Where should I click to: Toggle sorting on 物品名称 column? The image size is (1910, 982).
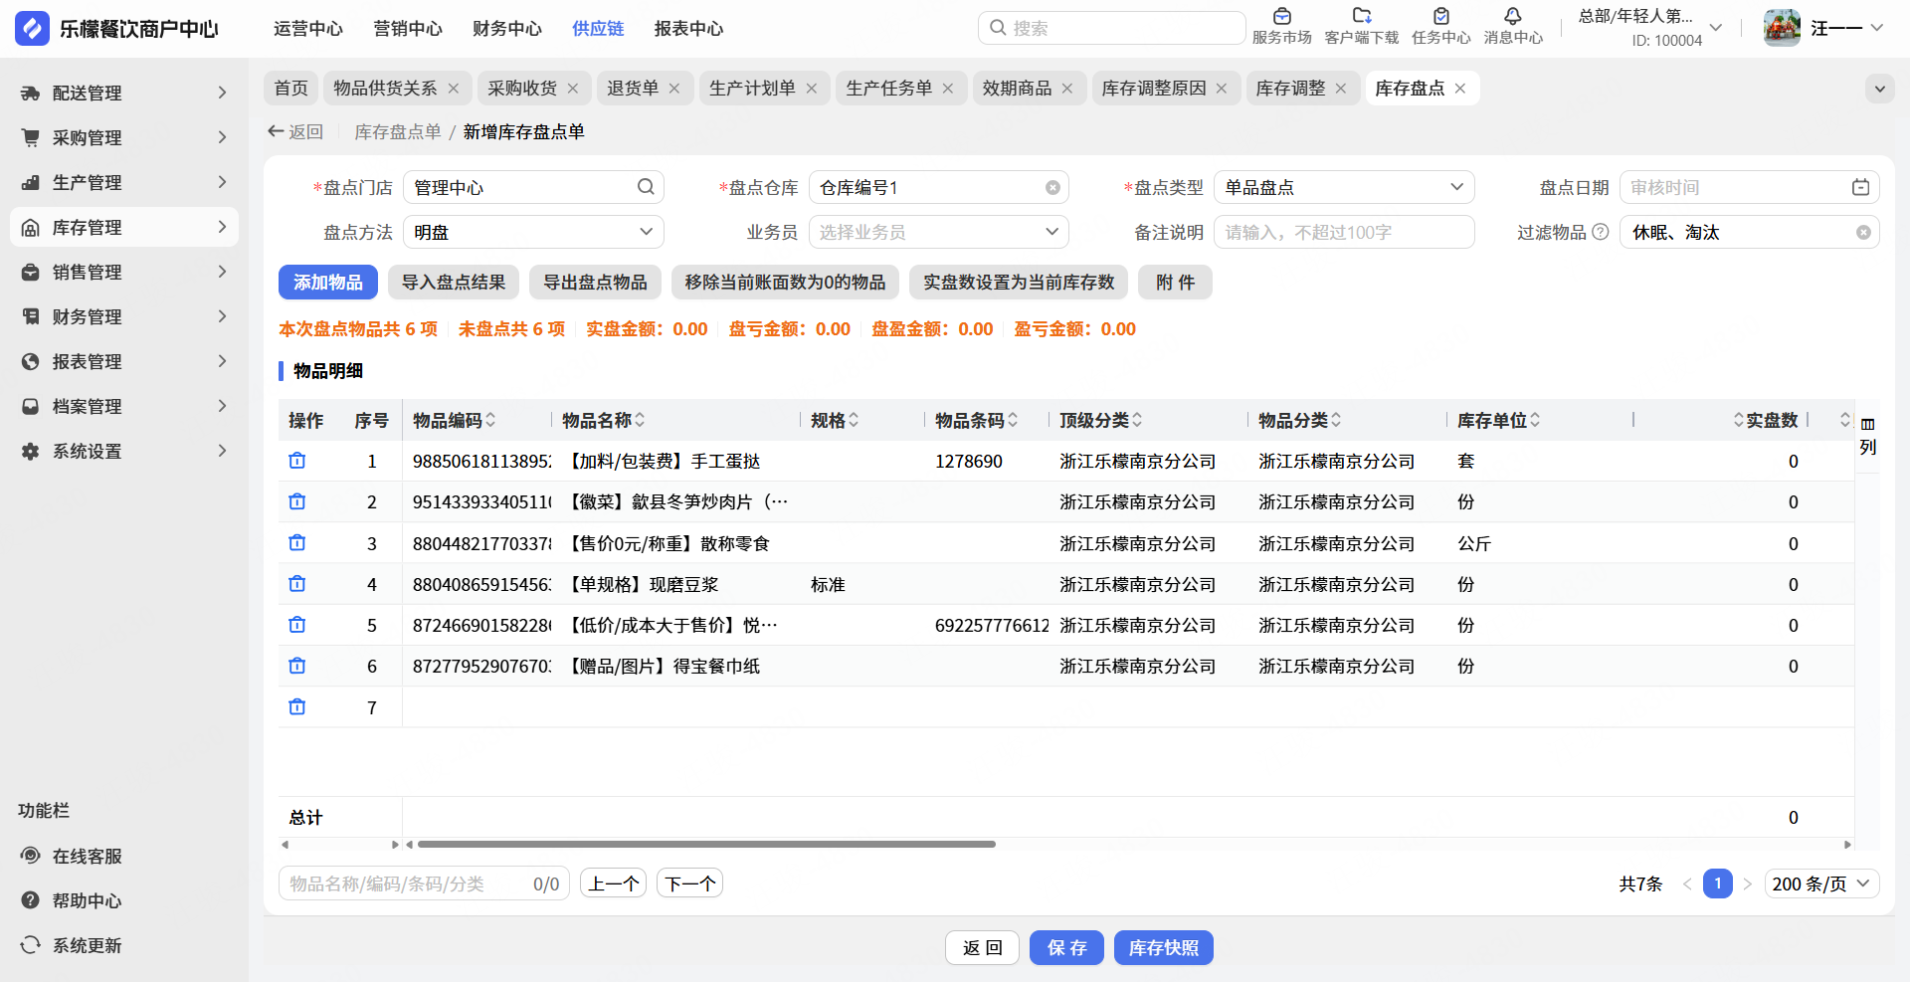point(640,420)
